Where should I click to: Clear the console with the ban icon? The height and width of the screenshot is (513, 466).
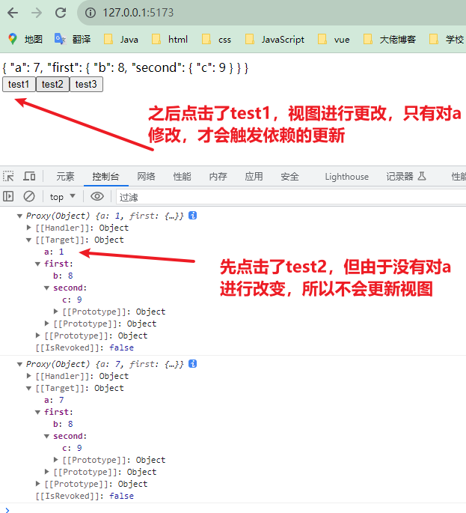pos(29,196)
